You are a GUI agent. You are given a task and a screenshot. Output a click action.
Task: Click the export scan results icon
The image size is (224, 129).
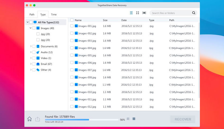coord(38,119)
